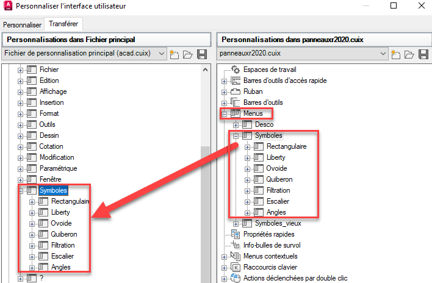
Task: Select the Transférer tab
Action: coord(63,24)
